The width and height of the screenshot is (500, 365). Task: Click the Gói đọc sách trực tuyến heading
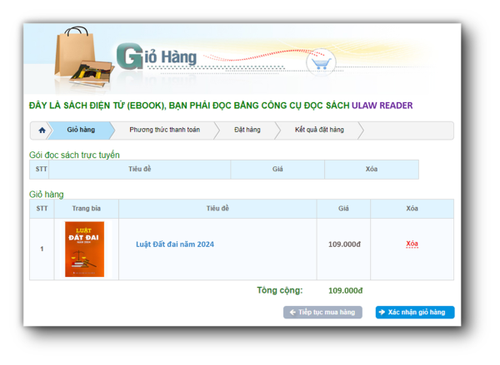point(74,155)
